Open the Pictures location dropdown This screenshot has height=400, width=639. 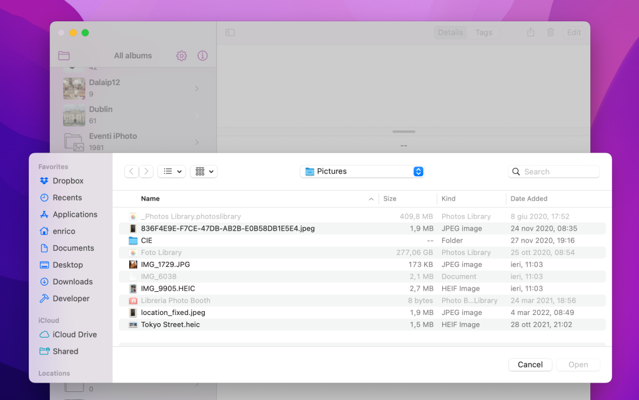[362, 171]
